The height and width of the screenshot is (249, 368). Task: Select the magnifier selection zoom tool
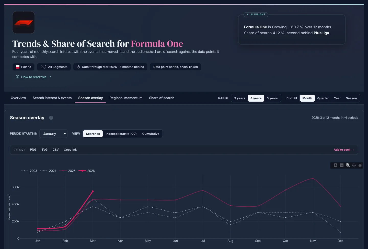click(348, 165)
